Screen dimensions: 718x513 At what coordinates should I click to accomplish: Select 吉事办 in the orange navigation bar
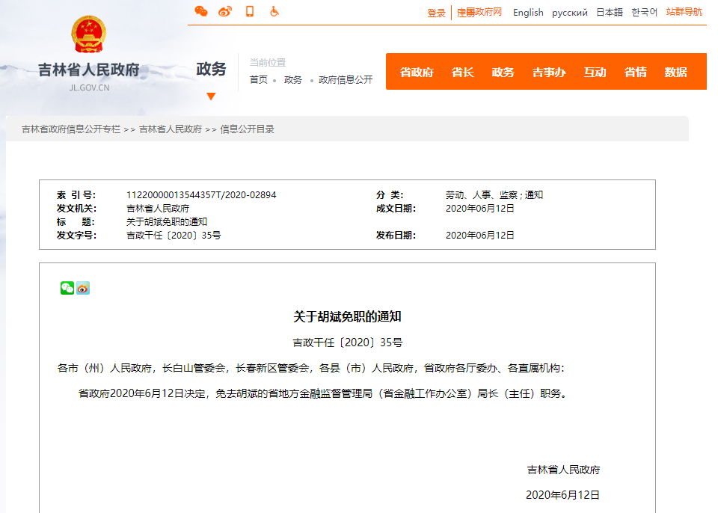pyautogui.click(x=549, y=72)
